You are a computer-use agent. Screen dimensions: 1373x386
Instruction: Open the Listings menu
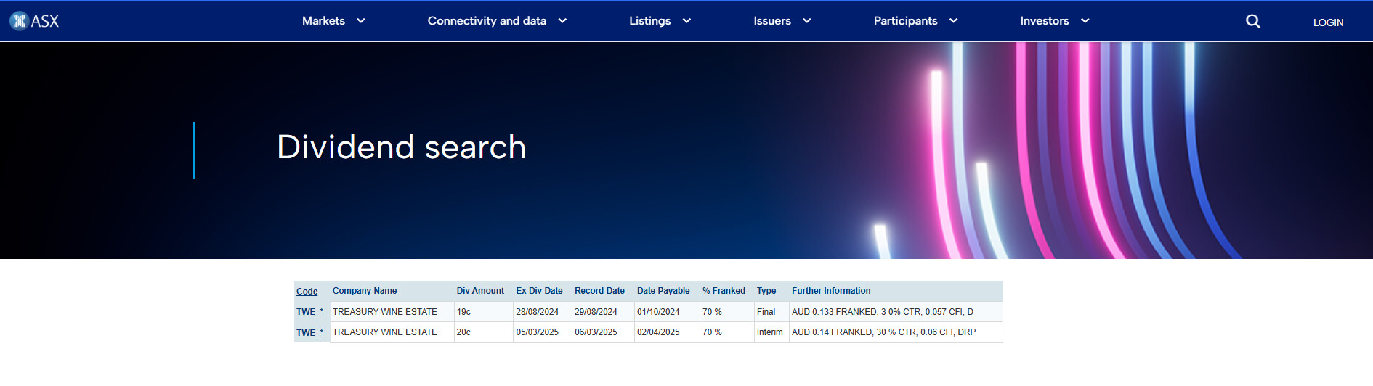click(x=650, y=21)
